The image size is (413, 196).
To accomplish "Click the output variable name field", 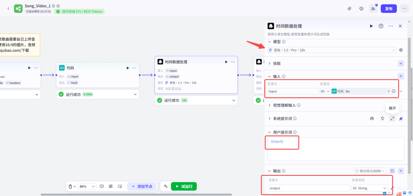I will (309, 188).
